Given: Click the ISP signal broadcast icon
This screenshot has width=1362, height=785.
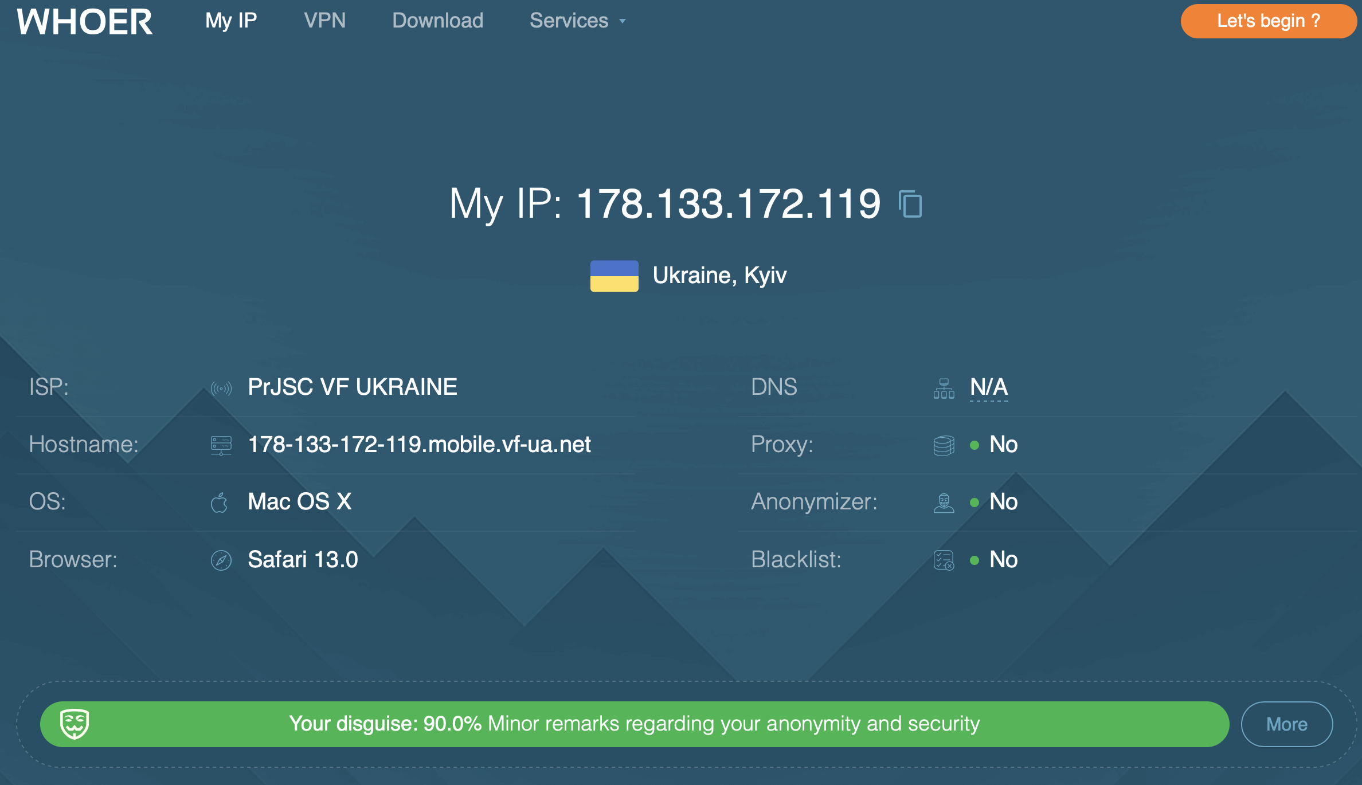Looking at the screenshot, I should pos(221,389).
